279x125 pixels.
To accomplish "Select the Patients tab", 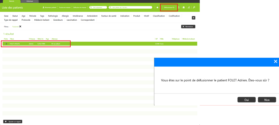I will [11, 1].
